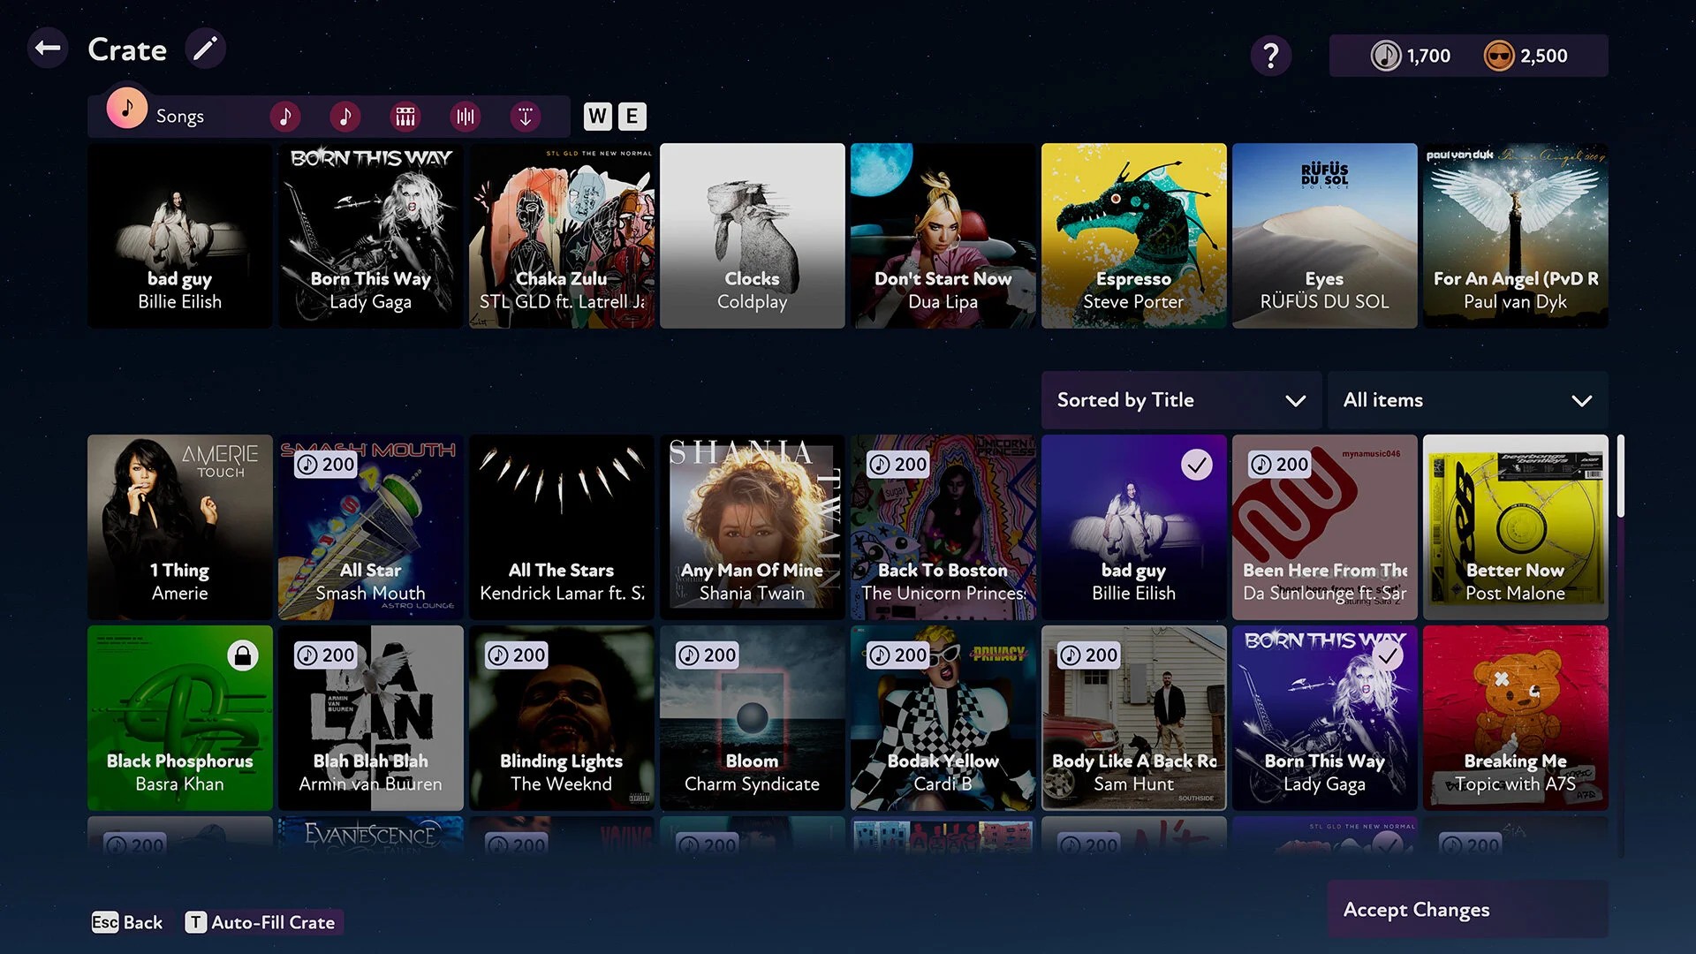Click the 200 price badge on Bodak Yellow
Screen dimensions: 1696x954
click(898, 655)
